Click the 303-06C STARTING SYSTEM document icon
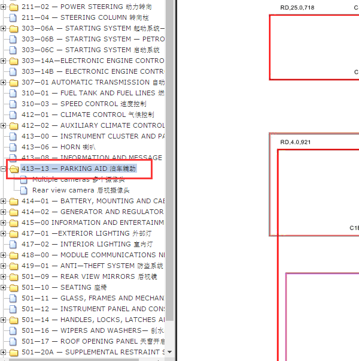This screenshot has width=359, height=361. coord(13,50)
